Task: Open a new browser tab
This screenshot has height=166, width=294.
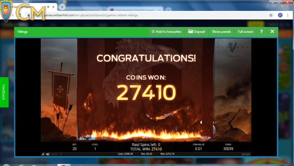Action: [62, 7]
